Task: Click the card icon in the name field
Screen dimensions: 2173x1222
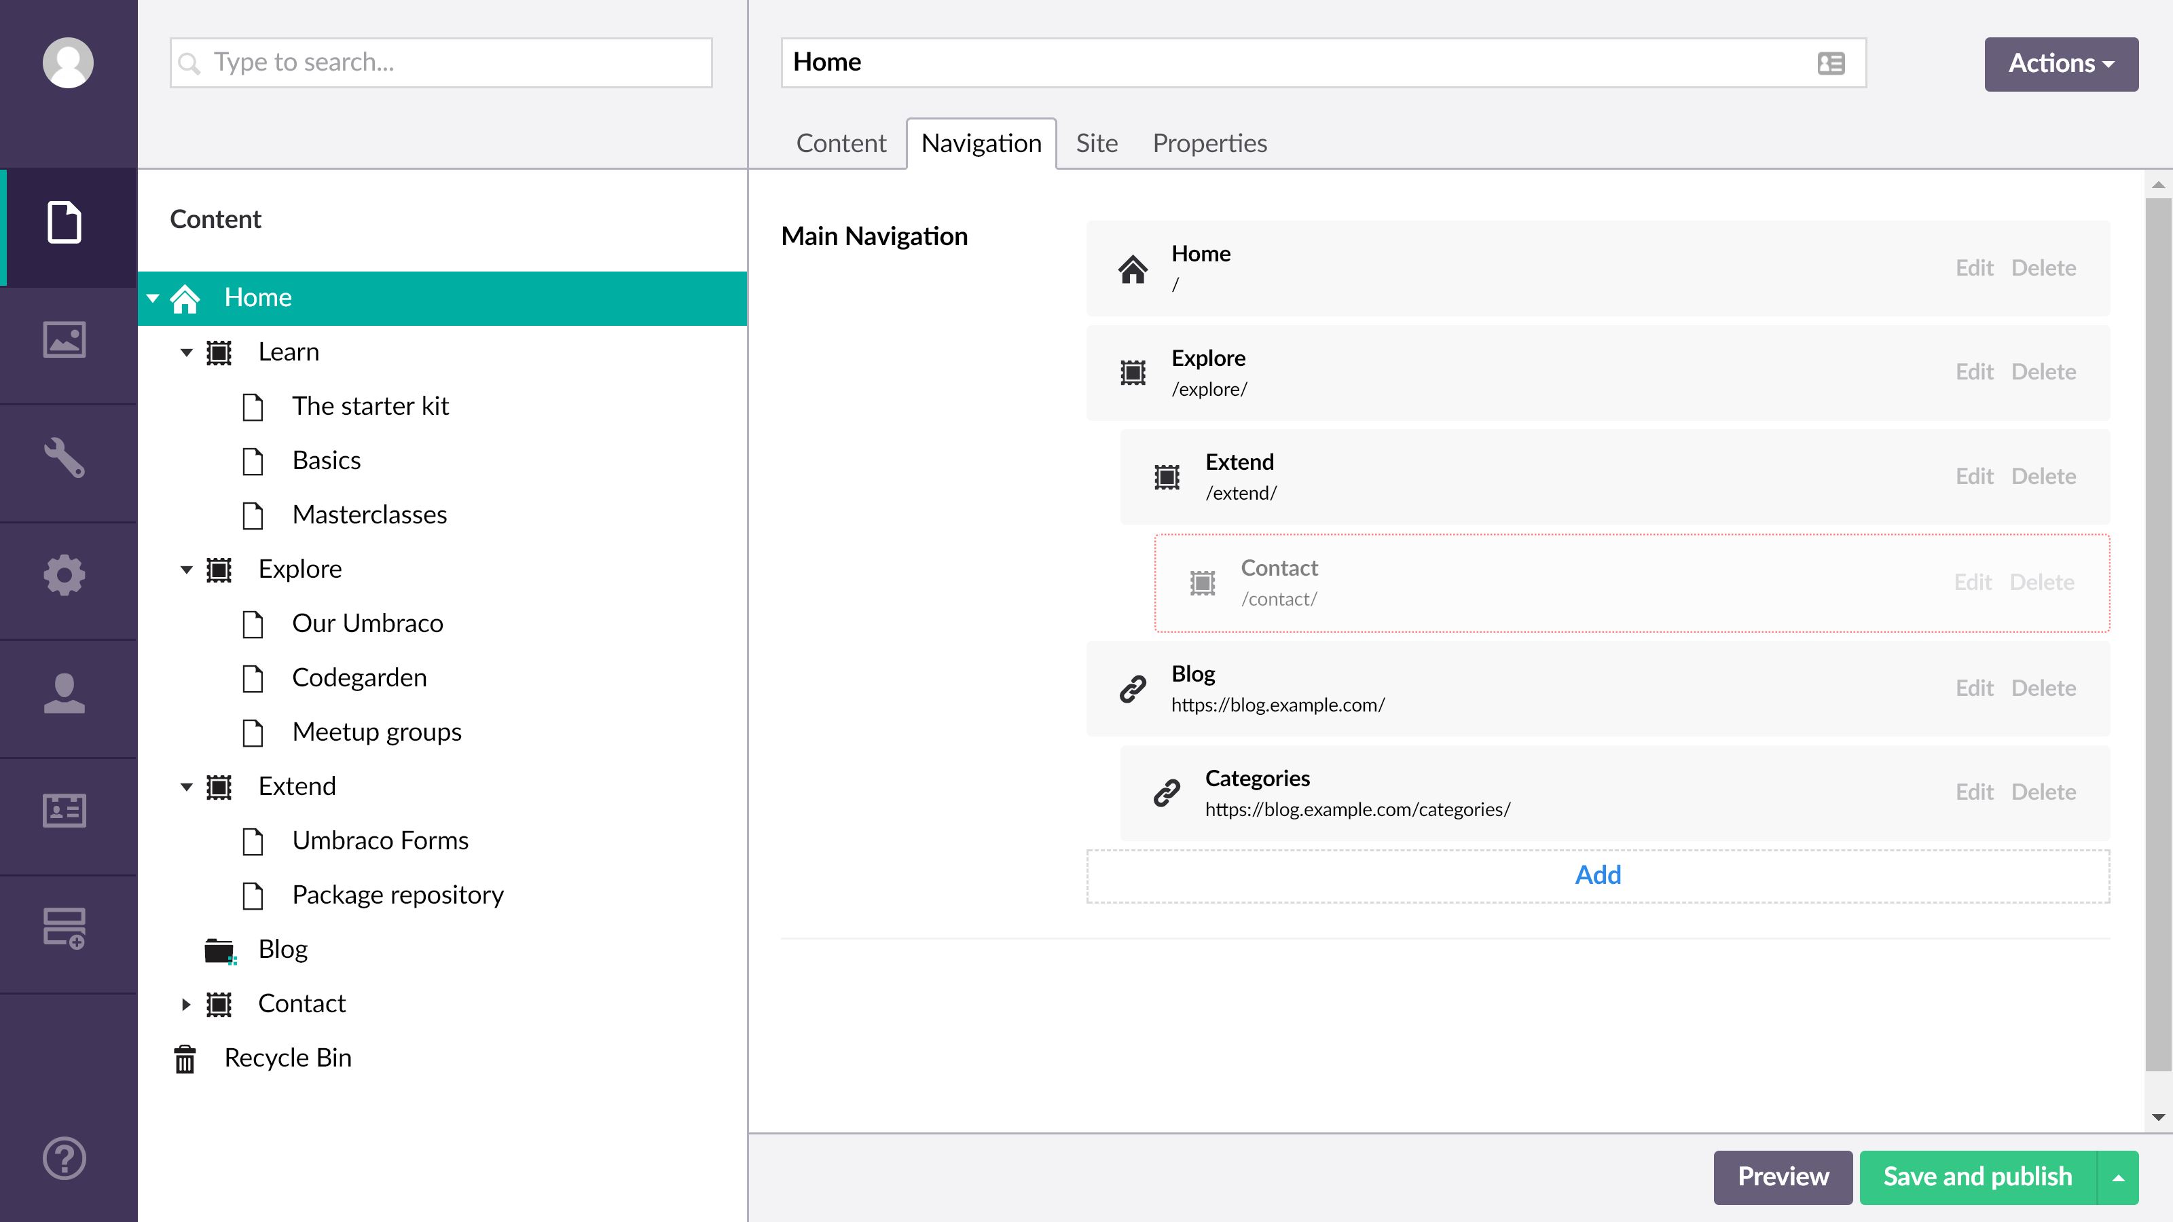Action: (1831, 63)
